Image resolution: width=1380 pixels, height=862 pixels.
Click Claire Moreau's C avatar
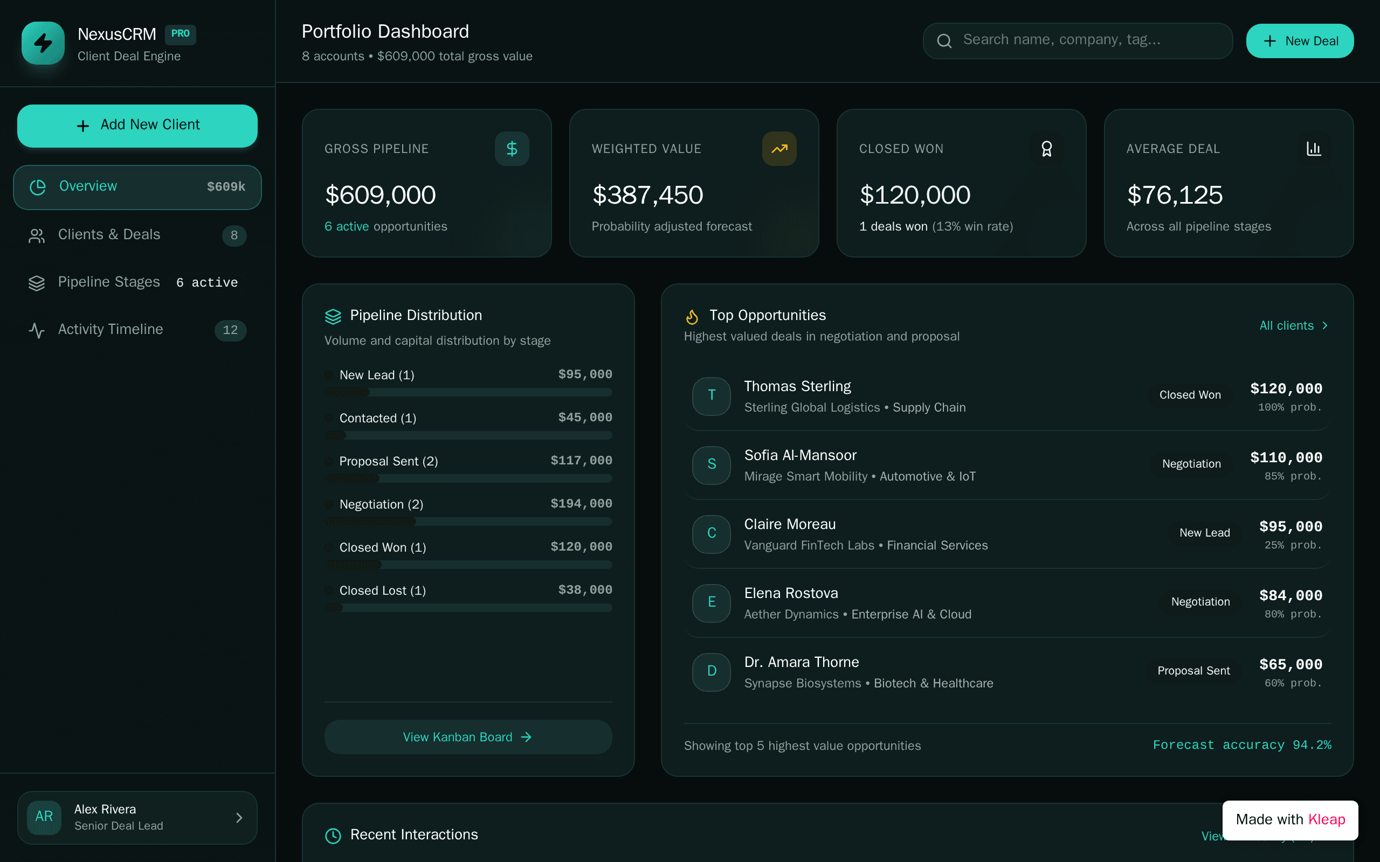click(x=712, y=533)
